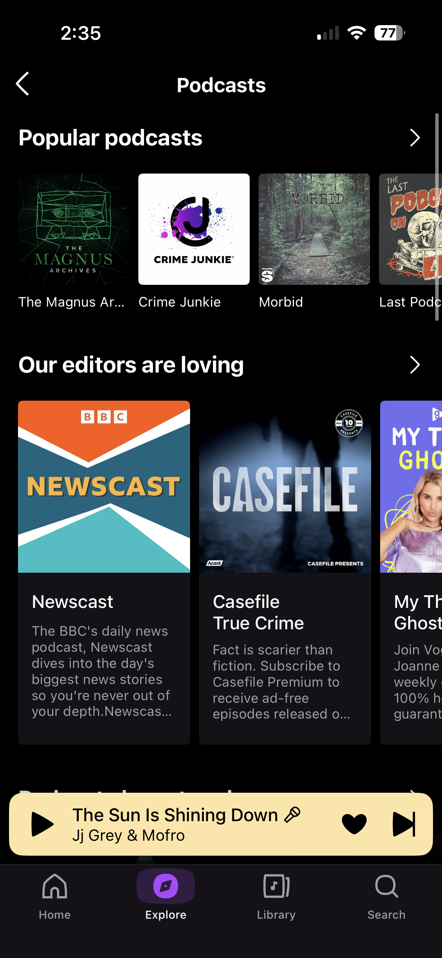Screen dimensions: 442x958
Task: Open The Magnus Archives podcast cover
Action: (x=74, y=229)
